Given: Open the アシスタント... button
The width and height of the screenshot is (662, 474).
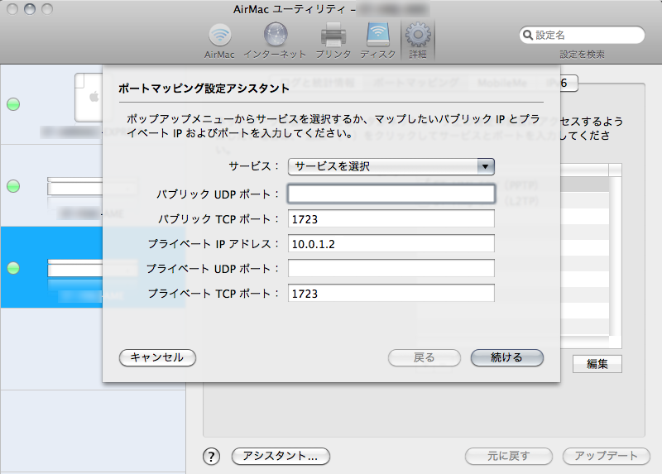Looking at the screenshot, I should tap(281, 456).
